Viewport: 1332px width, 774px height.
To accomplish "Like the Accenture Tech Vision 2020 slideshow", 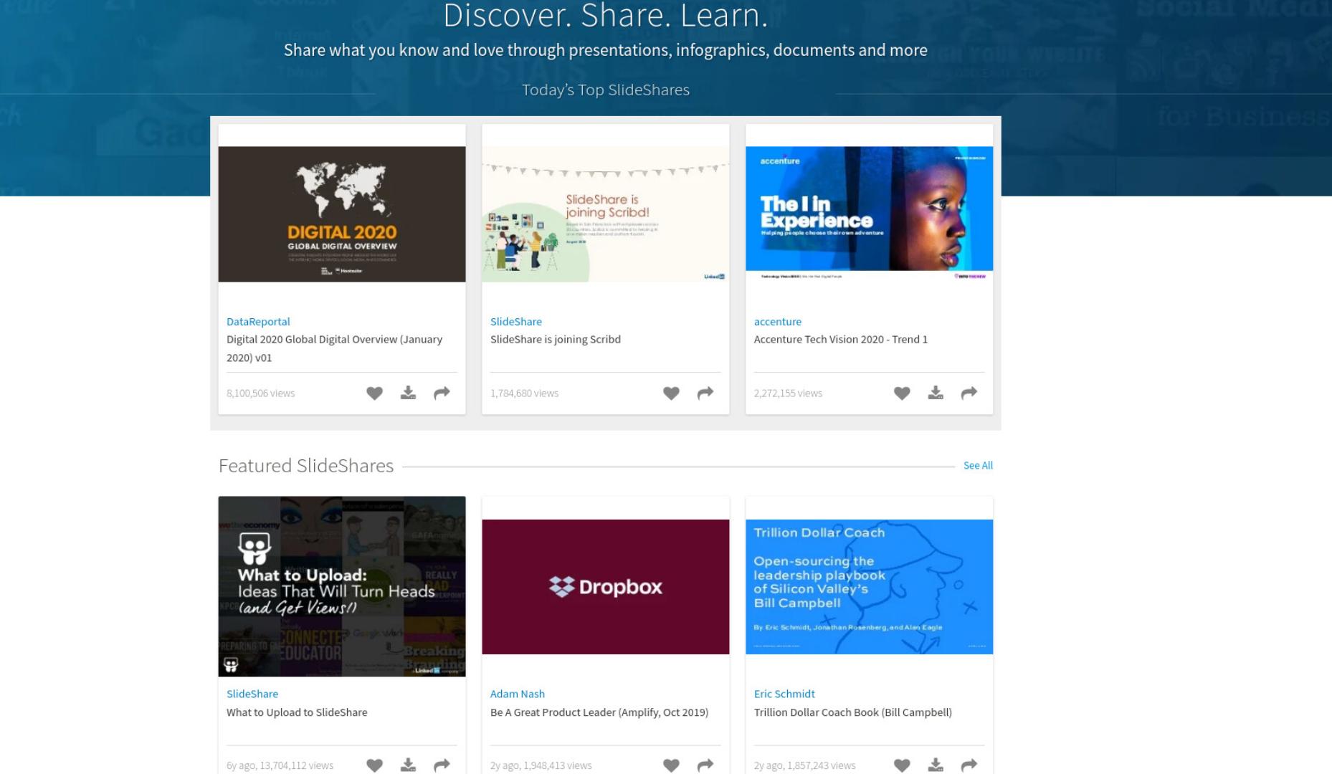I will (902, 393).
